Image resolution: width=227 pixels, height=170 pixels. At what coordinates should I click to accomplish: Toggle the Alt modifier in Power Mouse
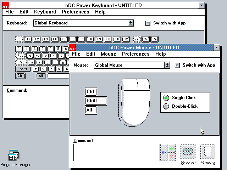(91, 110)
